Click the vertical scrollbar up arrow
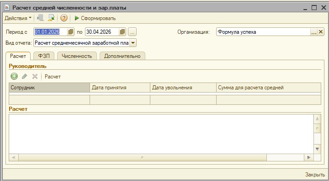The width and height of the screenshot is (329, 181). coord(317,119)
